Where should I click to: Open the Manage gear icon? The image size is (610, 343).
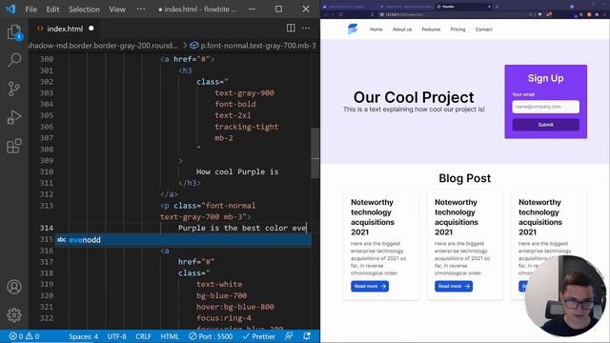click(14, 315)
